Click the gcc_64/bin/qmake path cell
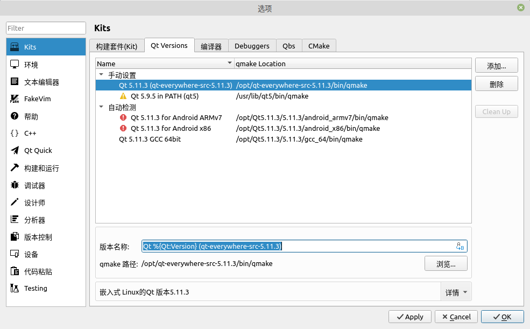Screen dimensions: 530x329 pos(299,139)
